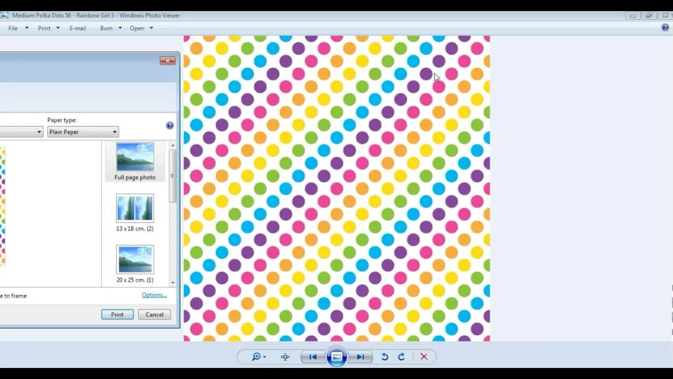
Task: Click the Cancel button in dialog
Action: point(155,314)
